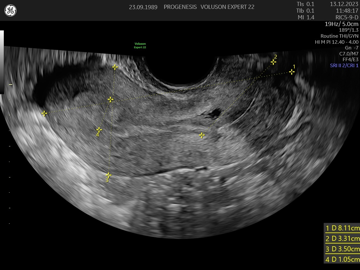Click the Routine THI/GYN preset label
This screenshot has width=360, height=270.
(x=339, y=36)
